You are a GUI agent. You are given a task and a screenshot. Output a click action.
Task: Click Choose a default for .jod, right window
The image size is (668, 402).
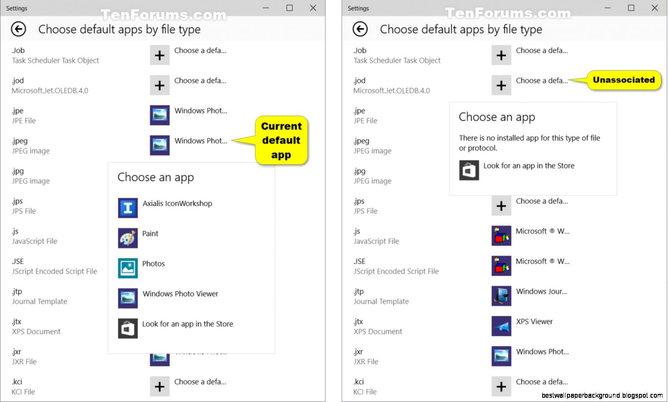[x=542, y=80]
